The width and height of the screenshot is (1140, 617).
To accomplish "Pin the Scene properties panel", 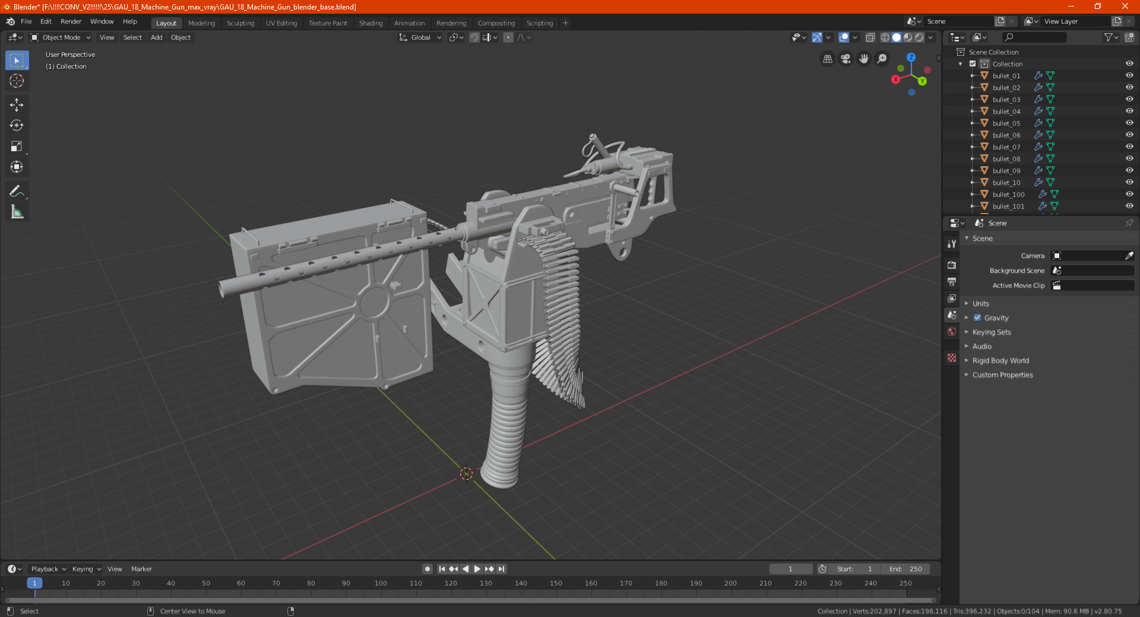I will (x=1129, y=223).
